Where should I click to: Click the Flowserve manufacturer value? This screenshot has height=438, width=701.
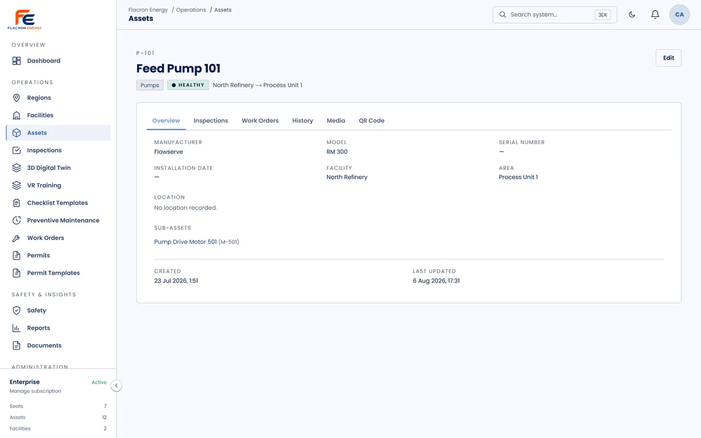[x=169, y=152]
